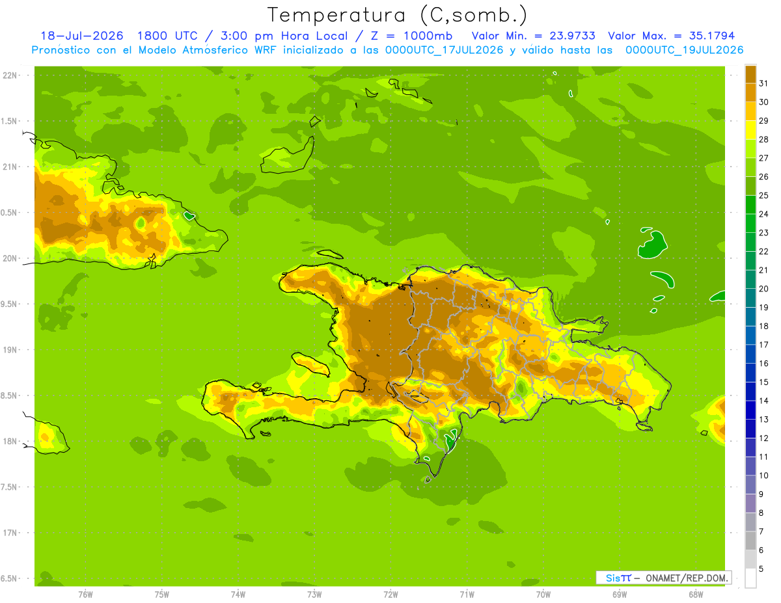Click the "21N" latitude axis label

(x=11, y=167)
